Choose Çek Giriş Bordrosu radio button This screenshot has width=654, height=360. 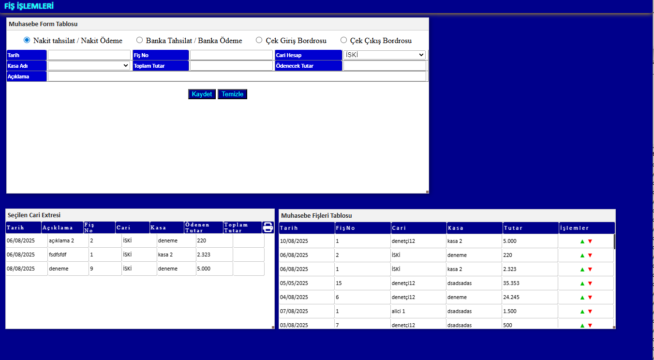(259, 40)
